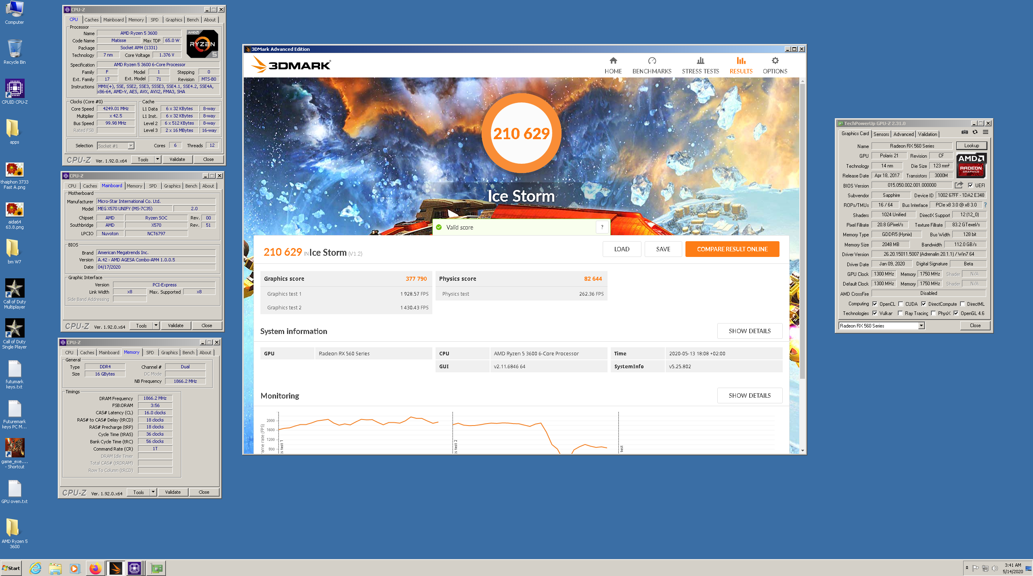The width and height of the screenshot is (1033, 576).
Task: Show hidden system tray icons
Action: pos(967,568)
